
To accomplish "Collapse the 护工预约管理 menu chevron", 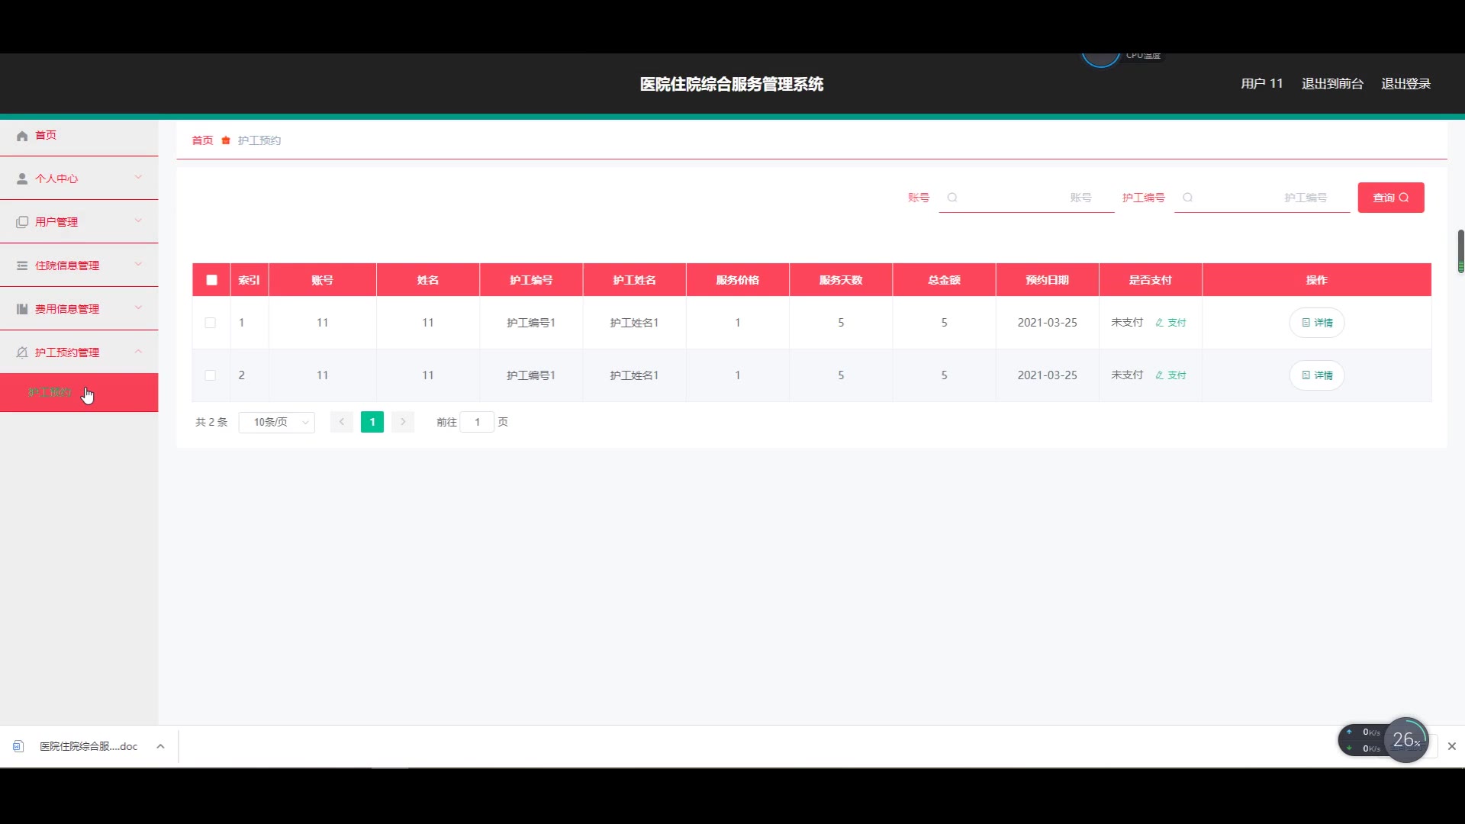I will 138,352.
